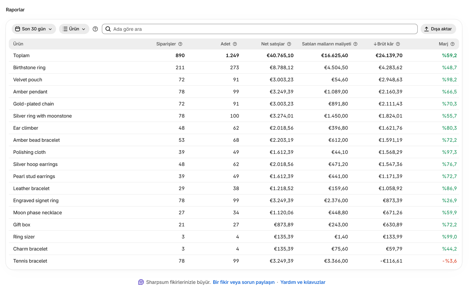Select the Ear climber product name
This screenshot has height=293, width=469.
[26, 128]
